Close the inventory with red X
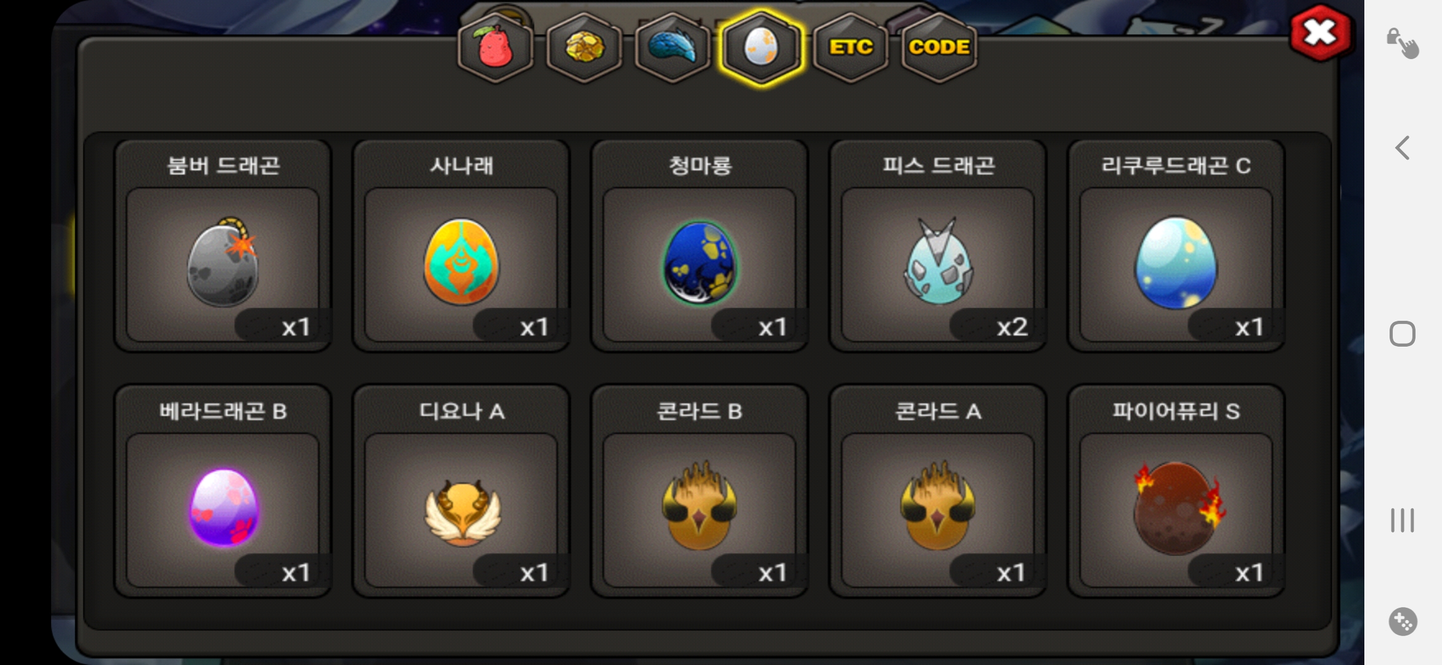This screenshot has height=665, width=1442. (x=1321, y=33)
